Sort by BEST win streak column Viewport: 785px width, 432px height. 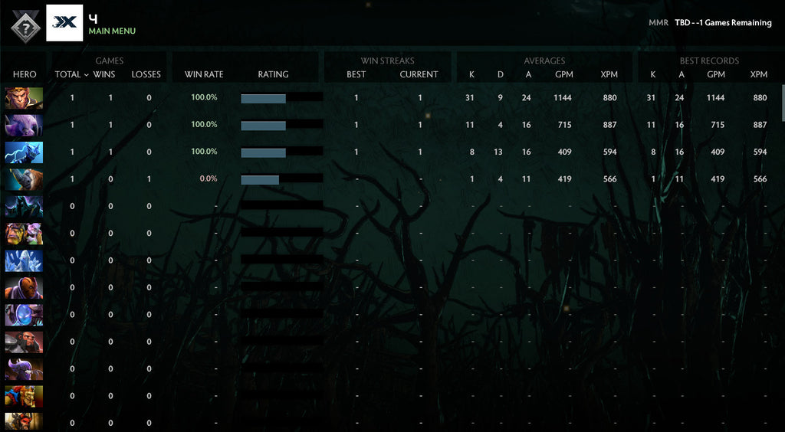(356, 74)
